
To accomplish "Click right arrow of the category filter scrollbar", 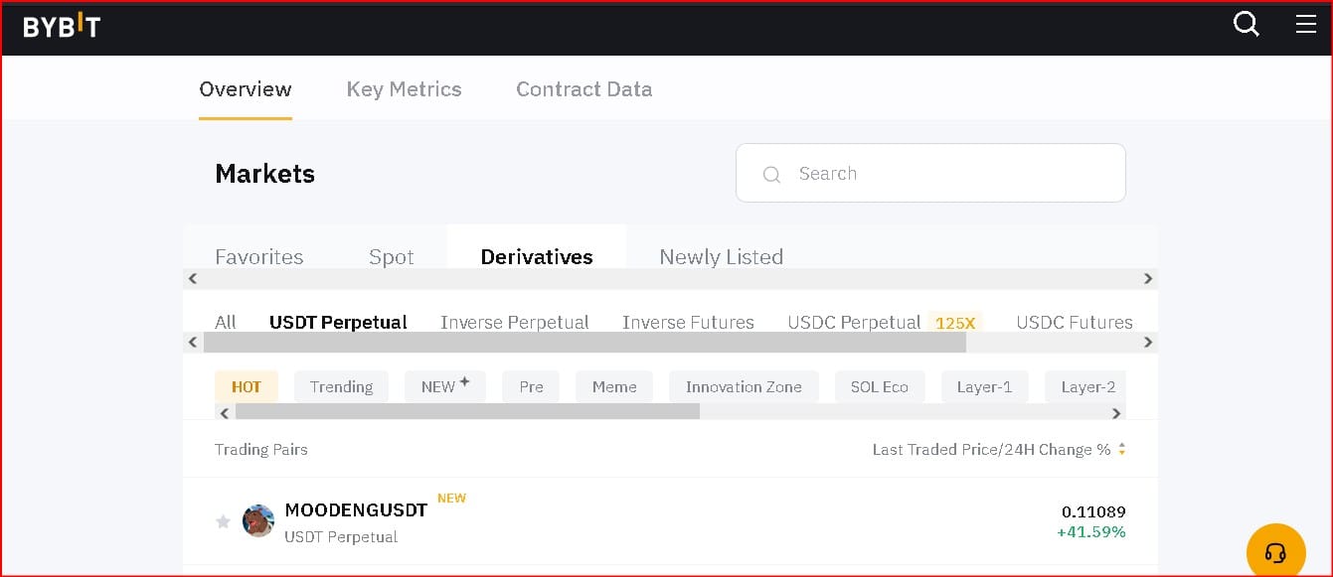I will 1116,413.
